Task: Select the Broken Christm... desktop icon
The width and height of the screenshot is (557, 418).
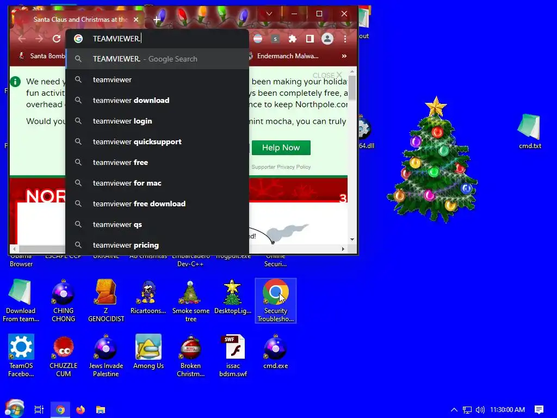Action: click(191, 355)
